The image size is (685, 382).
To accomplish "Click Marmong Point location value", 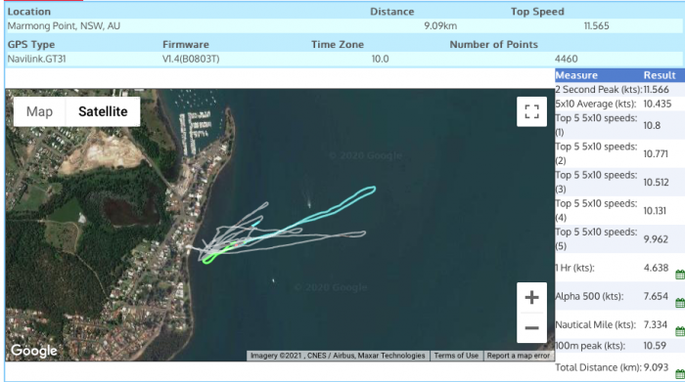I will coord(64,25).
